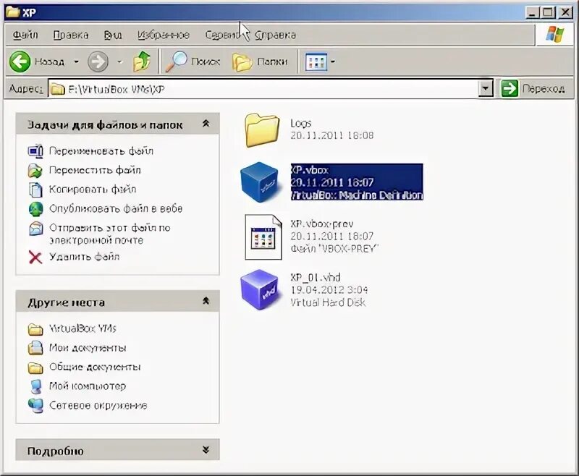Click the publish to web globe icon

coord(35,209)
